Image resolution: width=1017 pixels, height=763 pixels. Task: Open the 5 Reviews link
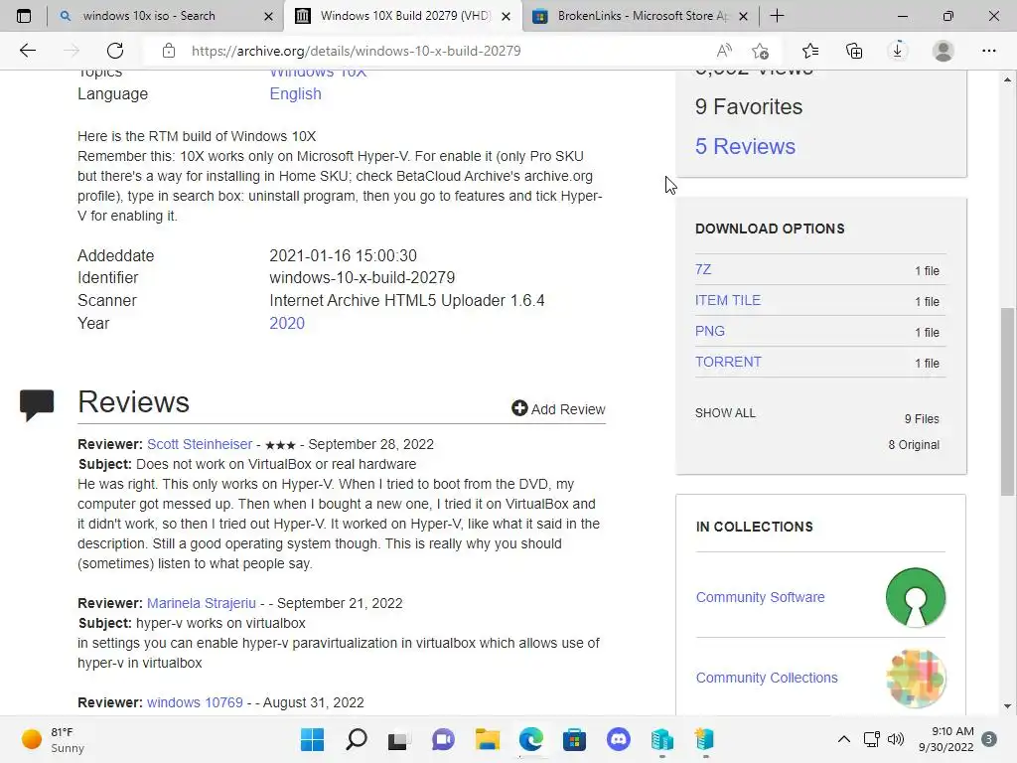click(x=745, y=146)
